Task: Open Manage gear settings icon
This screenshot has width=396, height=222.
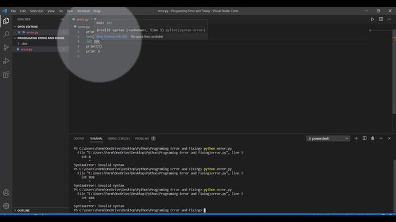Action: coord(6,206)
